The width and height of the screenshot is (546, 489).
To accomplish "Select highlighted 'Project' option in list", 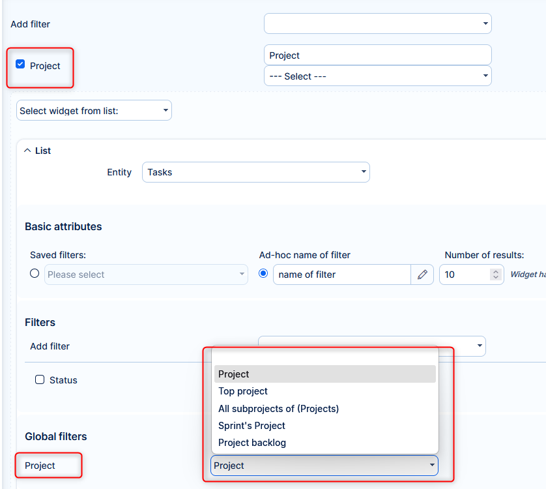I will 234,374.
